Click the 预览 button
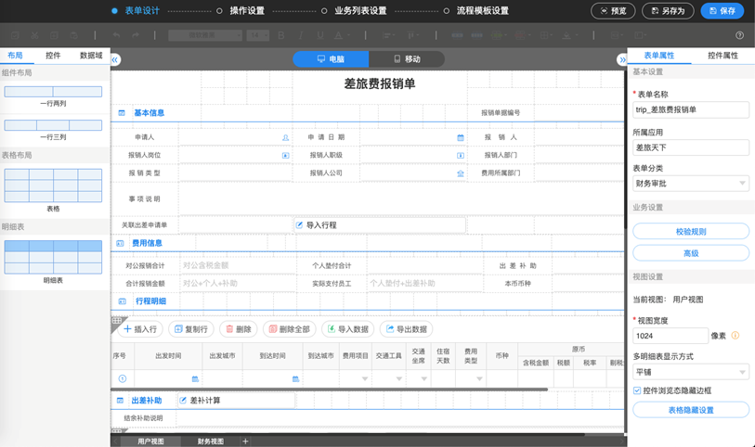The width and height of the screenshot is (755, 447). [x=613, y=10]
